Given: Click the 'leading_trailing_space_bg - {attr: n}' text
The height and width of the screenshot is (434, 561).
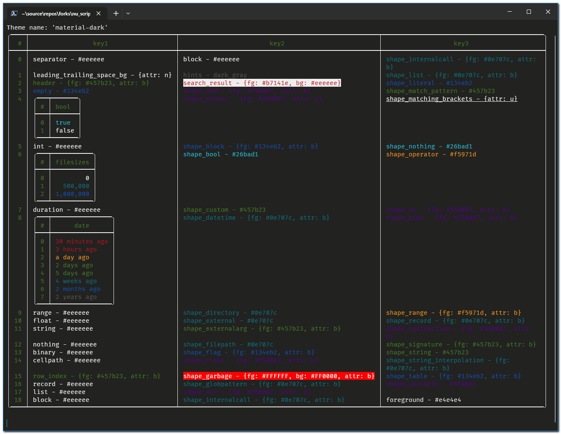Looking at the screenshot, I should pos(102,75).
